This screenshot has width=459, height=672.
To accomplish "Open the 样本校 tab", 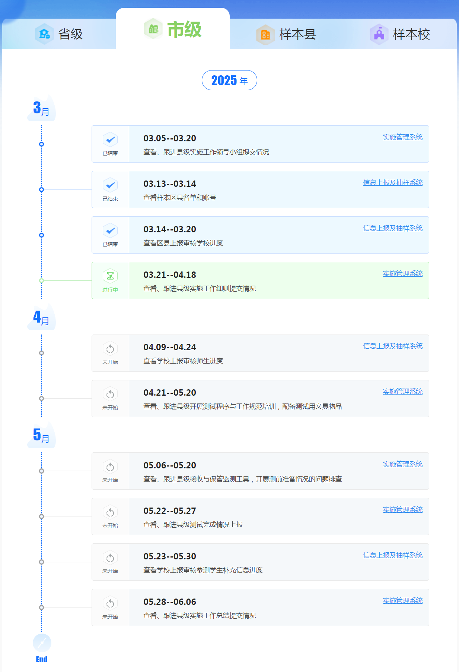I will [x=400, y=34].
